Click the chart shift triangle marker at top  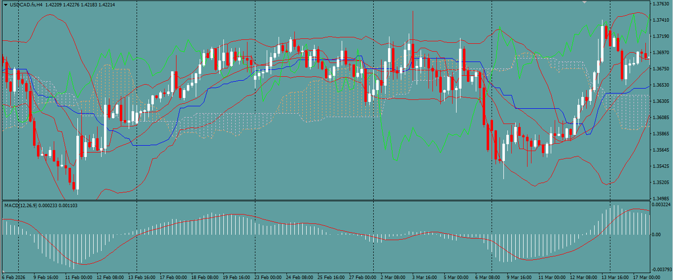[584, 2]
